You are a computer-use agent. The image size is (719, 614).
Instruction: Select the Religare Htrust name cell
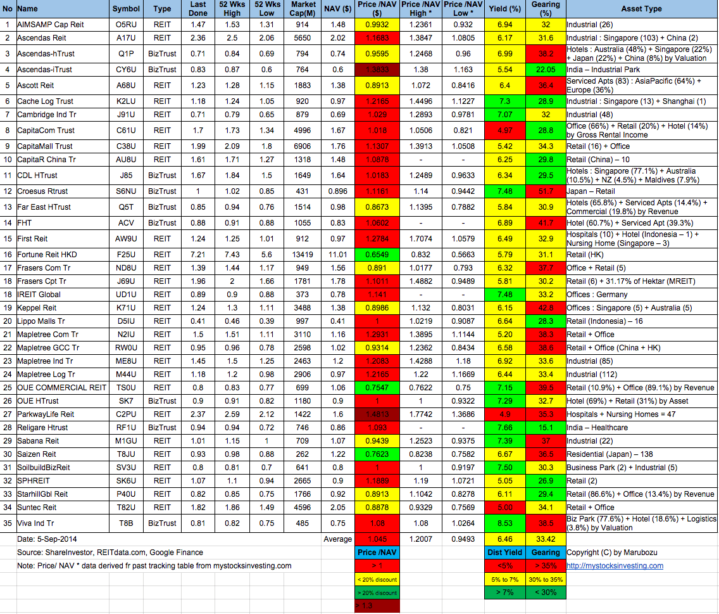tap(63, 428)
